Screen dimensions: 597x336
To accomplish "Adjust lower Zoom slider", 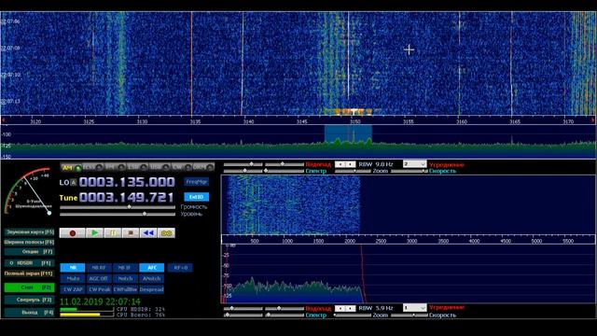I will (x=353, y=315).
